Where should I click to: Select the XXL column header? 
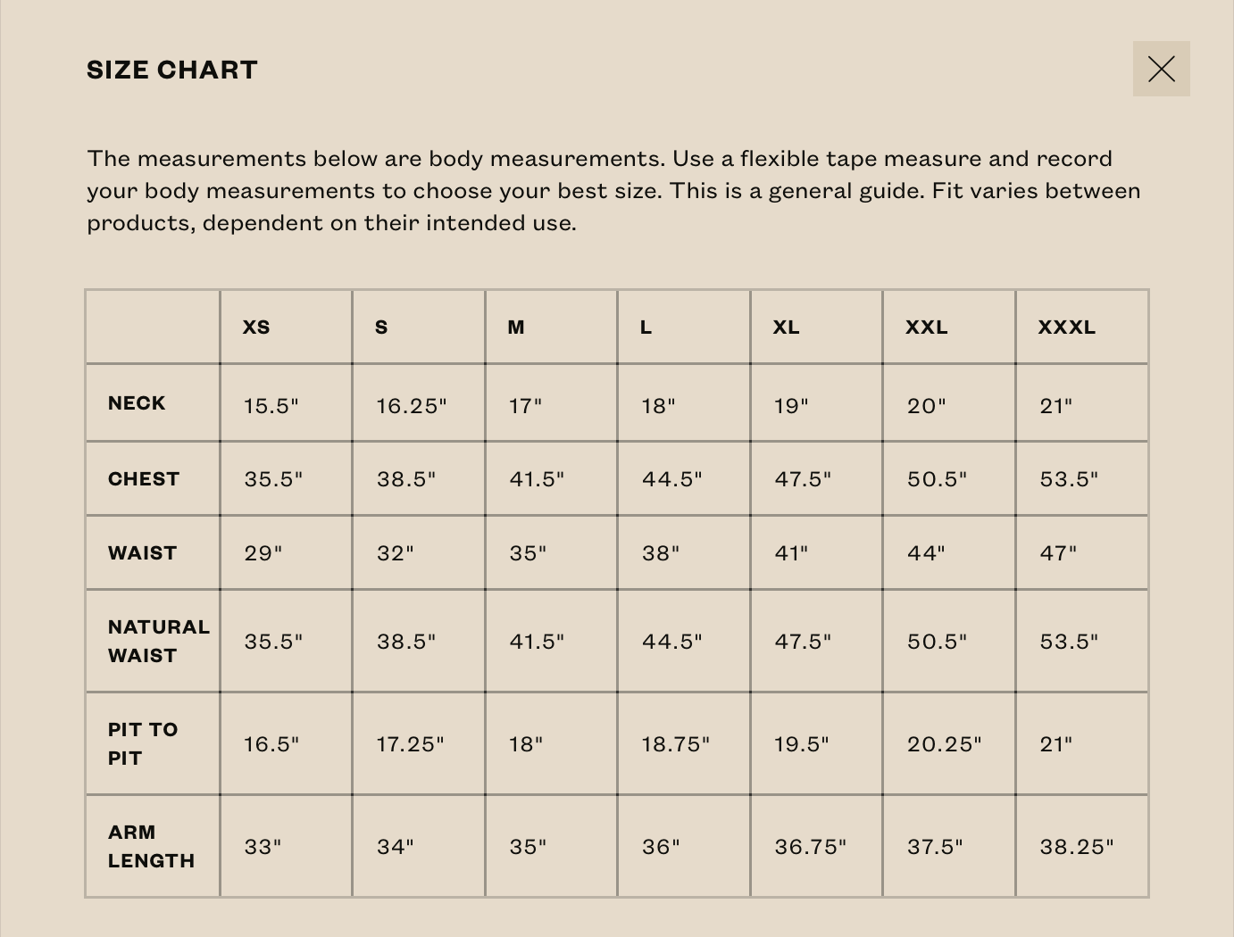926,328
